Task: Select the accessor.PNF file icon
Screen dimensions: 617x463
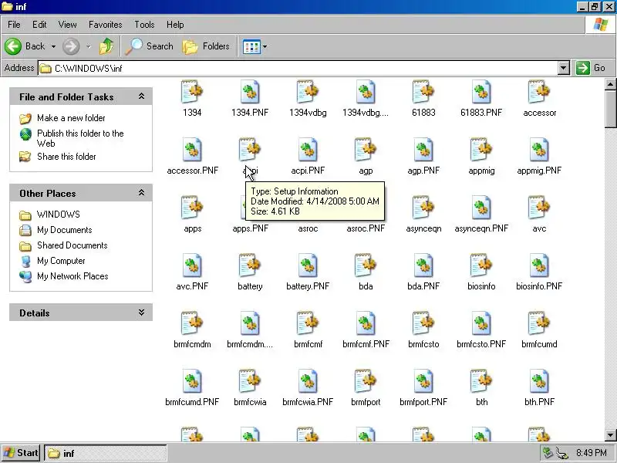Action: [192, 150]
